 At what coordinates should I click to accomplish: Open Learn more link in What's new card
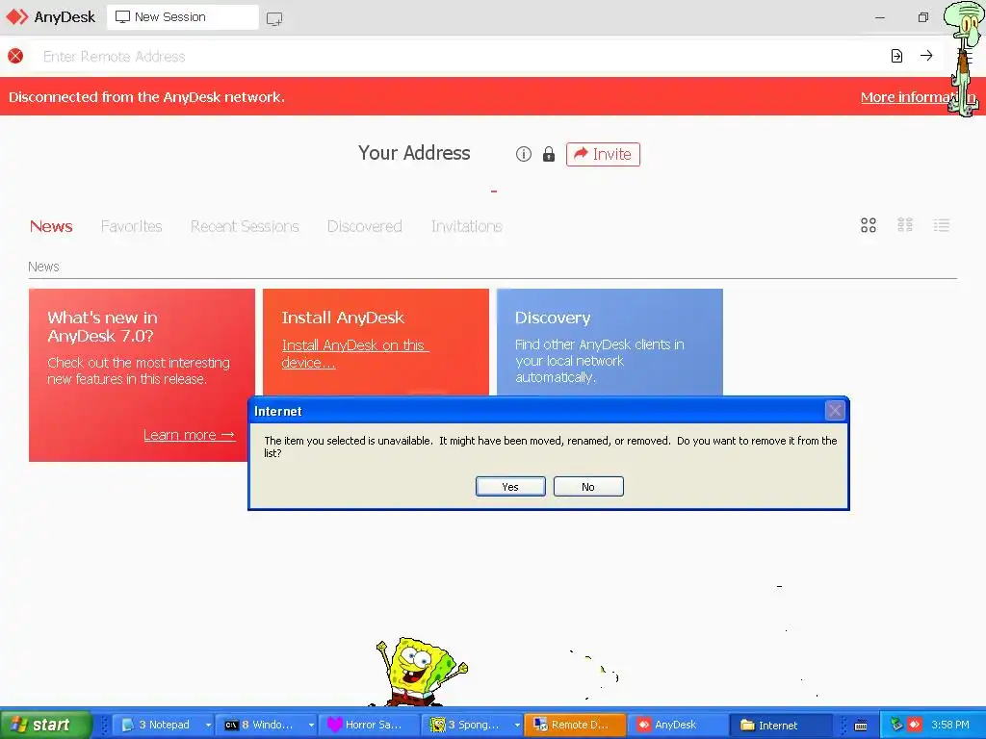pyautogui.click(x=190, y=435)
